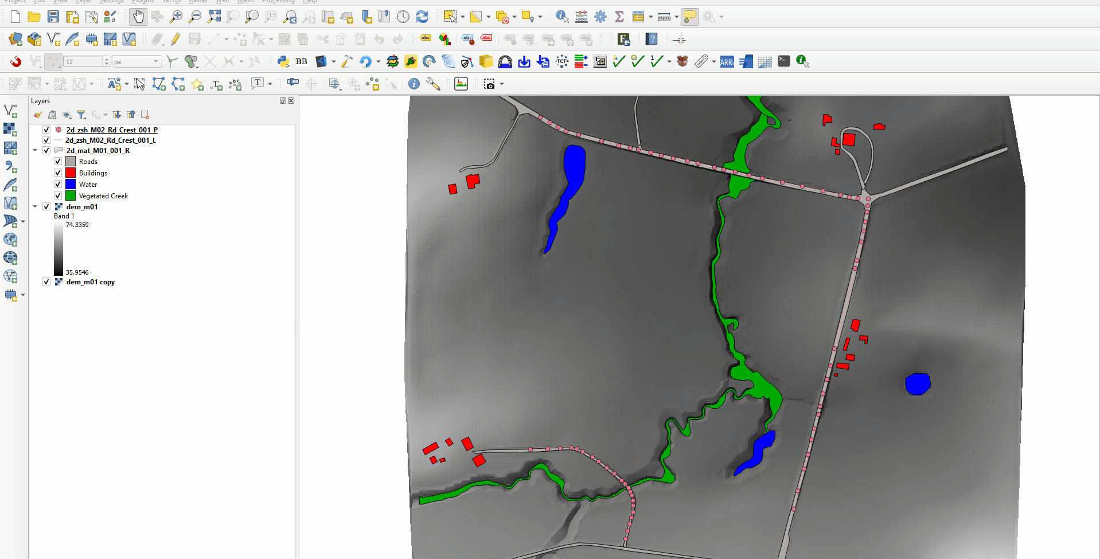Refresh the map canvas
The height and width of the screenshot is (559, 1100).
(x=422, y=17)
